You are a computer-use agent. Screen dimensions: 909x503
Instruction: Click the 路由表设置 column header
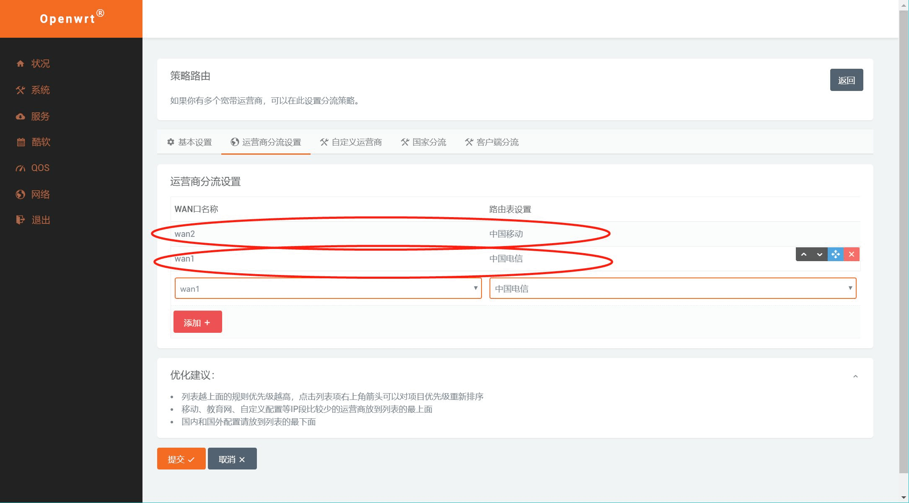pyautogui.click(x=510, y=209)
